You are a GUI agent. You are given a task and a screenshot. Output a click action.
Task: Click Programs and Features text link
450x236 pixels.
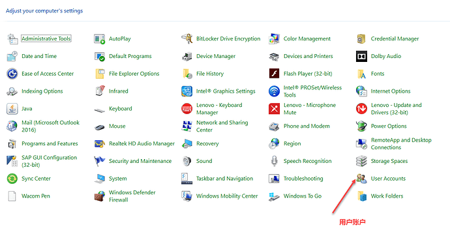click(50, 143)
